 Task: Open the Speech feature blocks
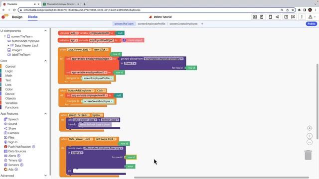tap(13, 119)
